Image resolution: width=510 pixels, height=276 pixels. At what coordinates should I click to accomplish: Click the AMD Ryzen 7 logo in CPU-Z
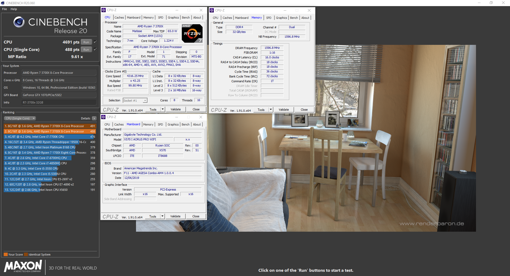click(x=192, y=33)
